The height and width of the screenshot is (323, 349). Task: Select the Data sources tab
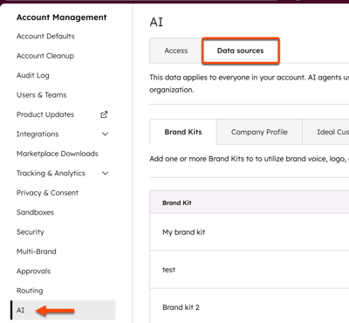(241, 51)
